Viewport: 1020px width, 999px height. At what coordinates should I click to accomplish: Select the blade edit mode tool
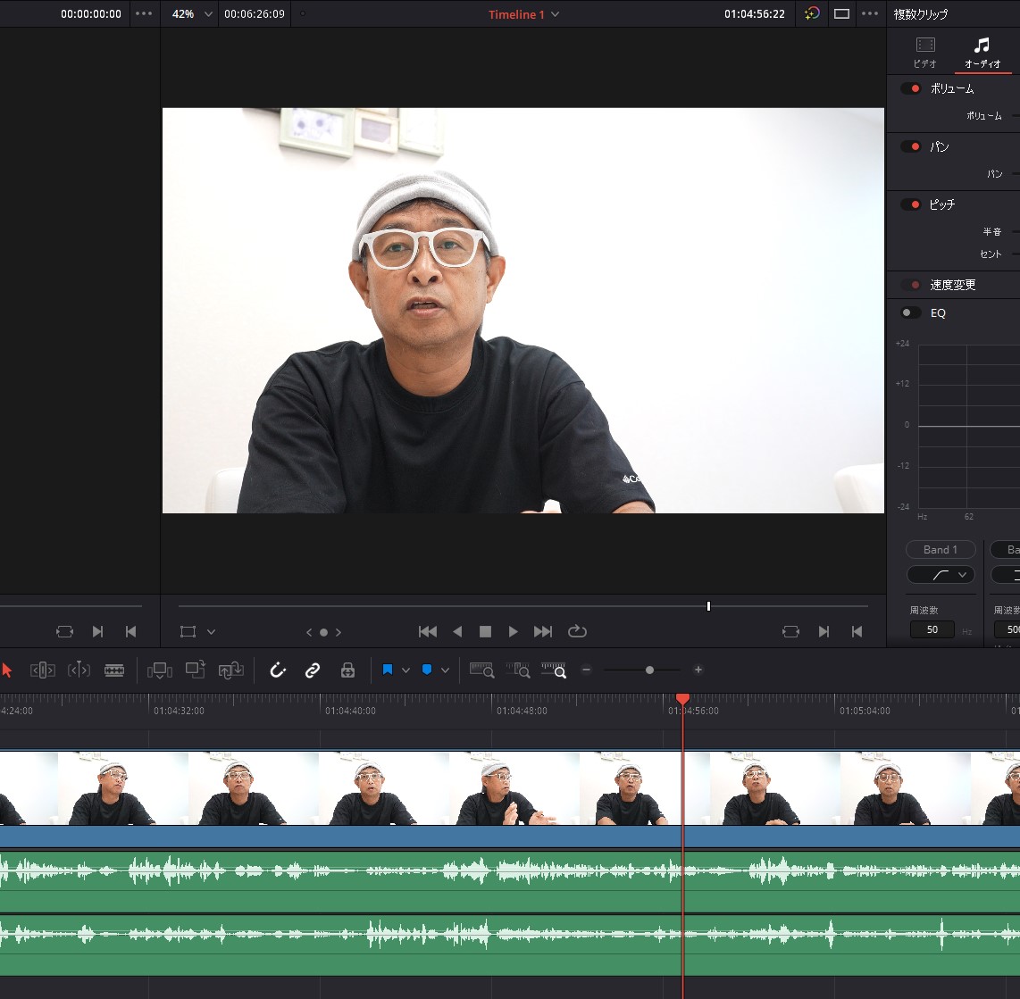tap(114, 670)
